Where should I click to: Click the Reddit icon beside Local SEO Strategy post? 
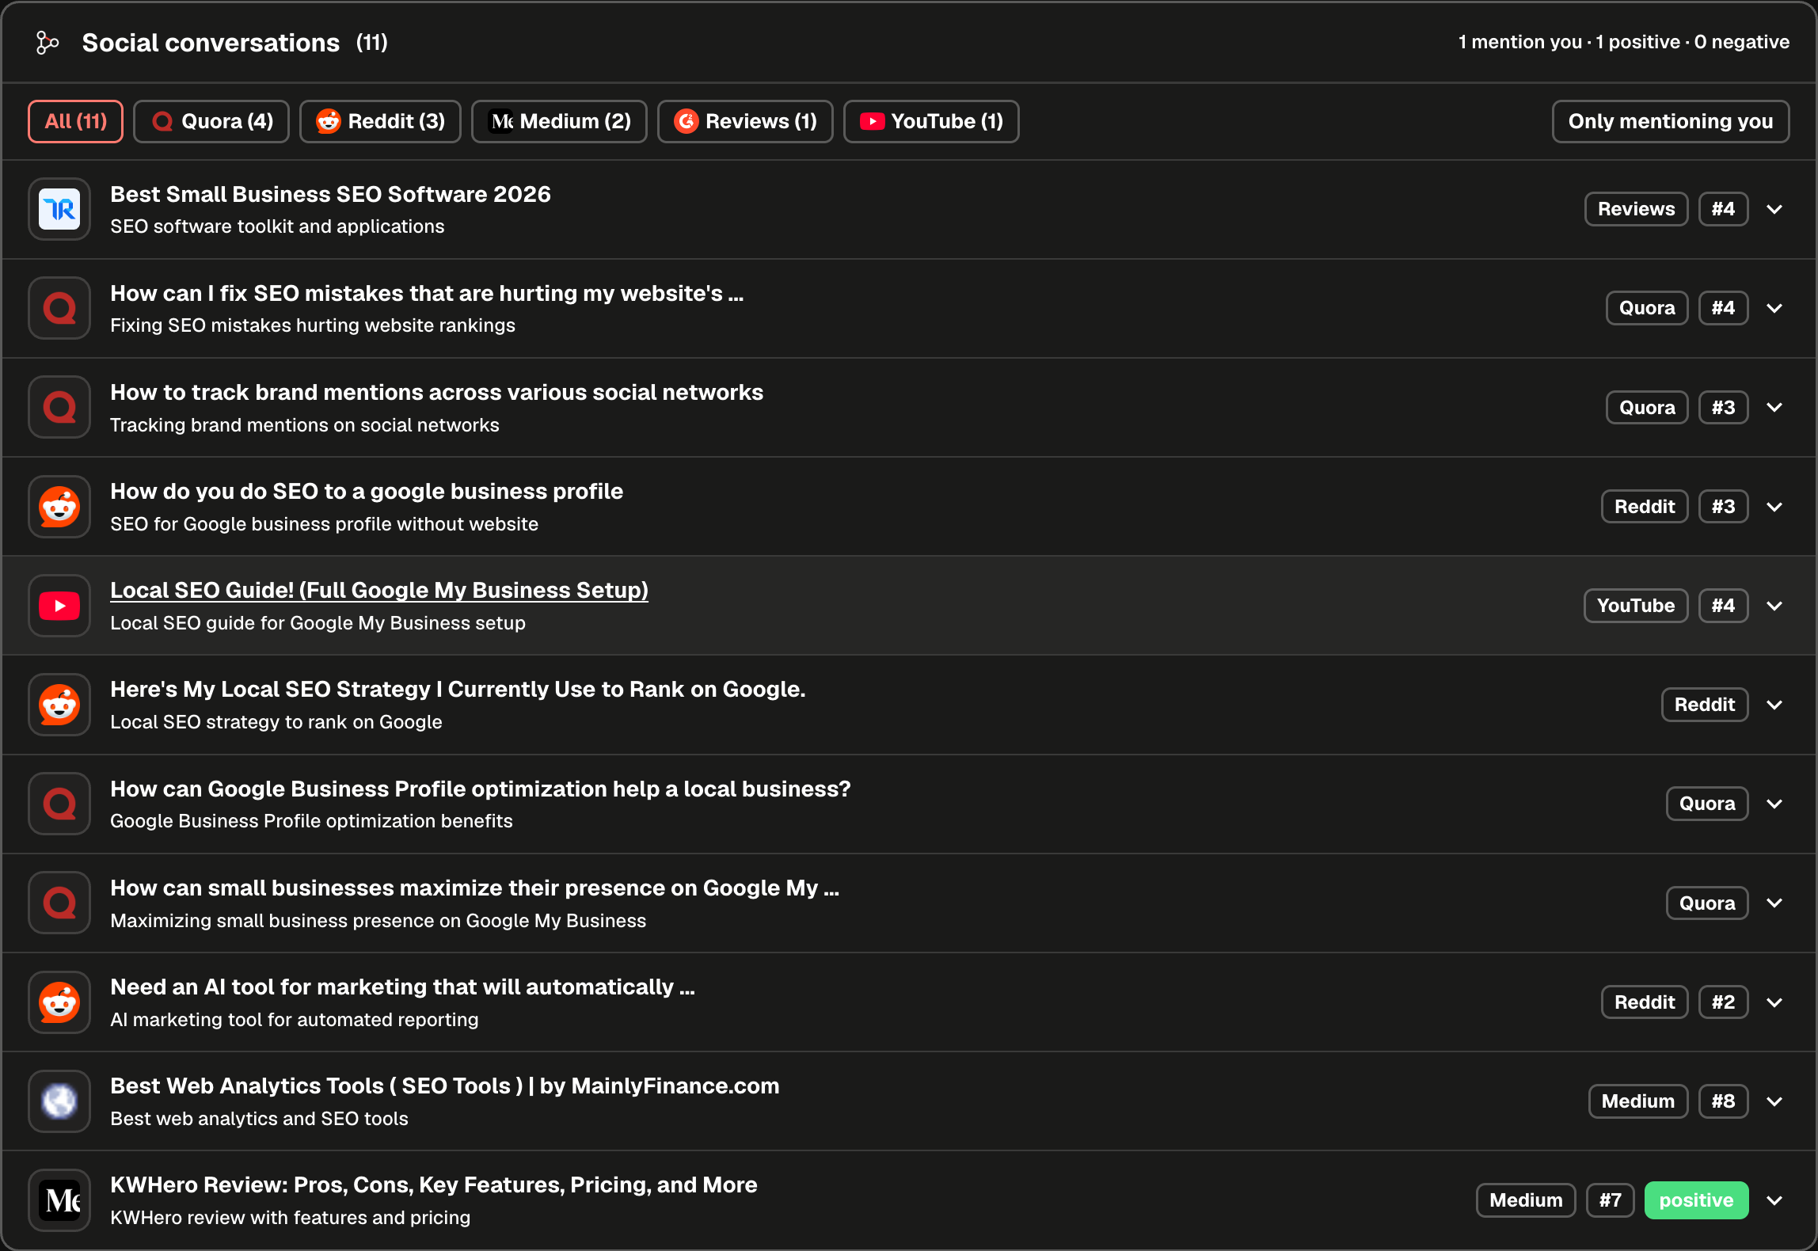tap(59, 705)
